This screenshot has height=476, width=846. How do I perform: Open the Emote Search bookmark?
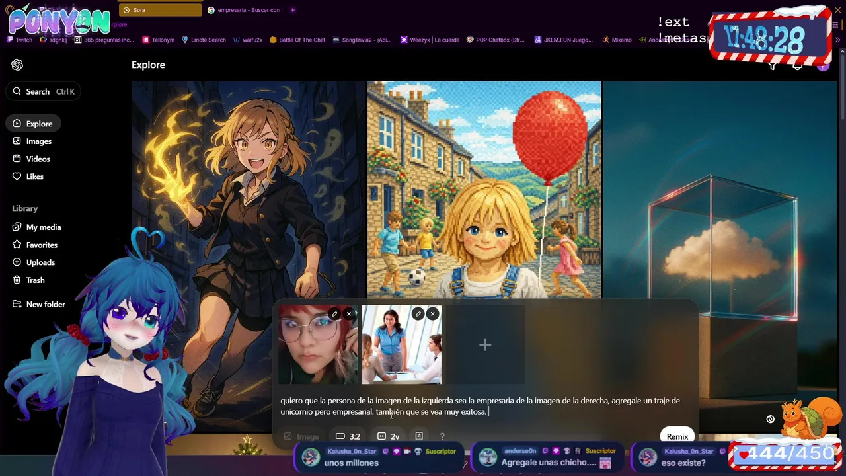pyautogui.click(x=204, y=40)
